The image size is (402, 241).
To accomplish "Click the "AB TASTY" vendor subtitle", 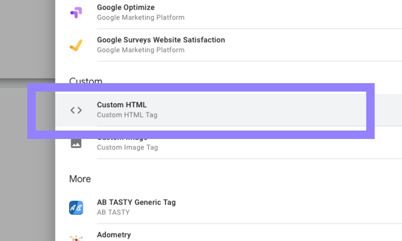I will 113,212.
